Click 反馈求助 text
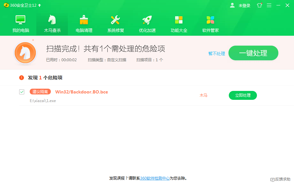Image resolution: width=294 pixels, height=185 pixels. click(x=283, y=179)
